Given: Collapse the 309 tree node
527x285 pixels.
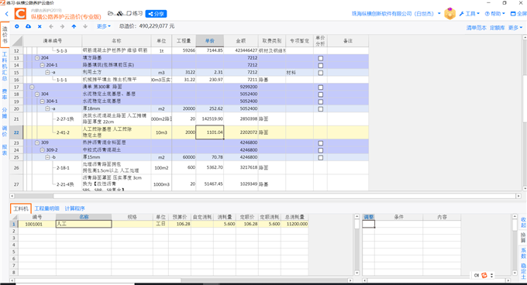Looking at the screenshot, I should point(37,142).
